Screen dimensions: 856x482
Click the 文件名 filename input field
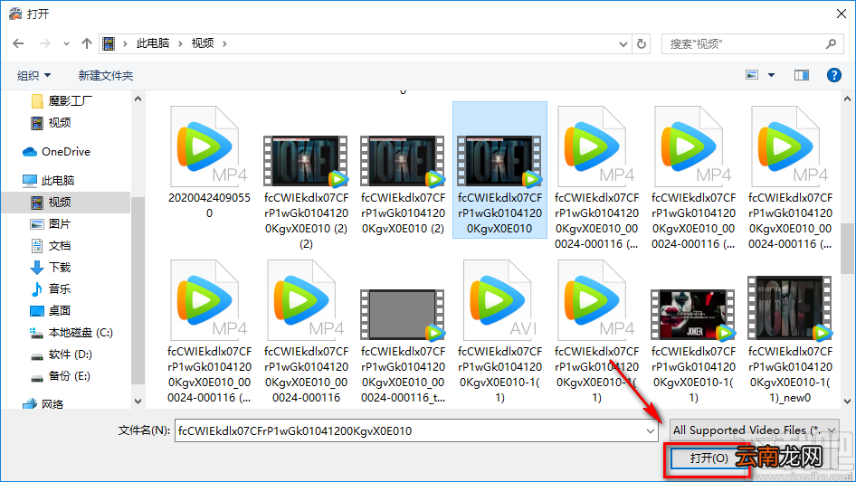point(409,430)
